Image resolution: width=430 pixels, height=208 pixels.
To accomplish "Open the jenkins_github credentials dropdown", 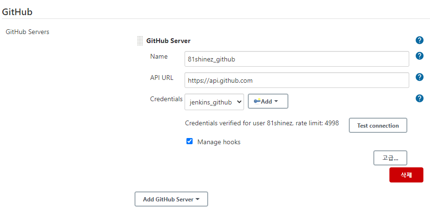I will click(214, 102).
